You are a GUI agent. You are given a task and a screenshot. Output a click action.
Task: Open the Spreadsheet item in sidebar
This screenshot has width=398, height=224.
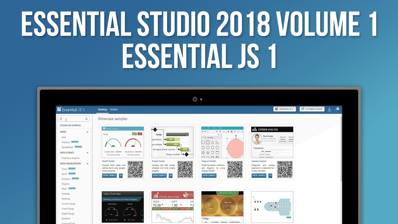click(x=67, y=147)
